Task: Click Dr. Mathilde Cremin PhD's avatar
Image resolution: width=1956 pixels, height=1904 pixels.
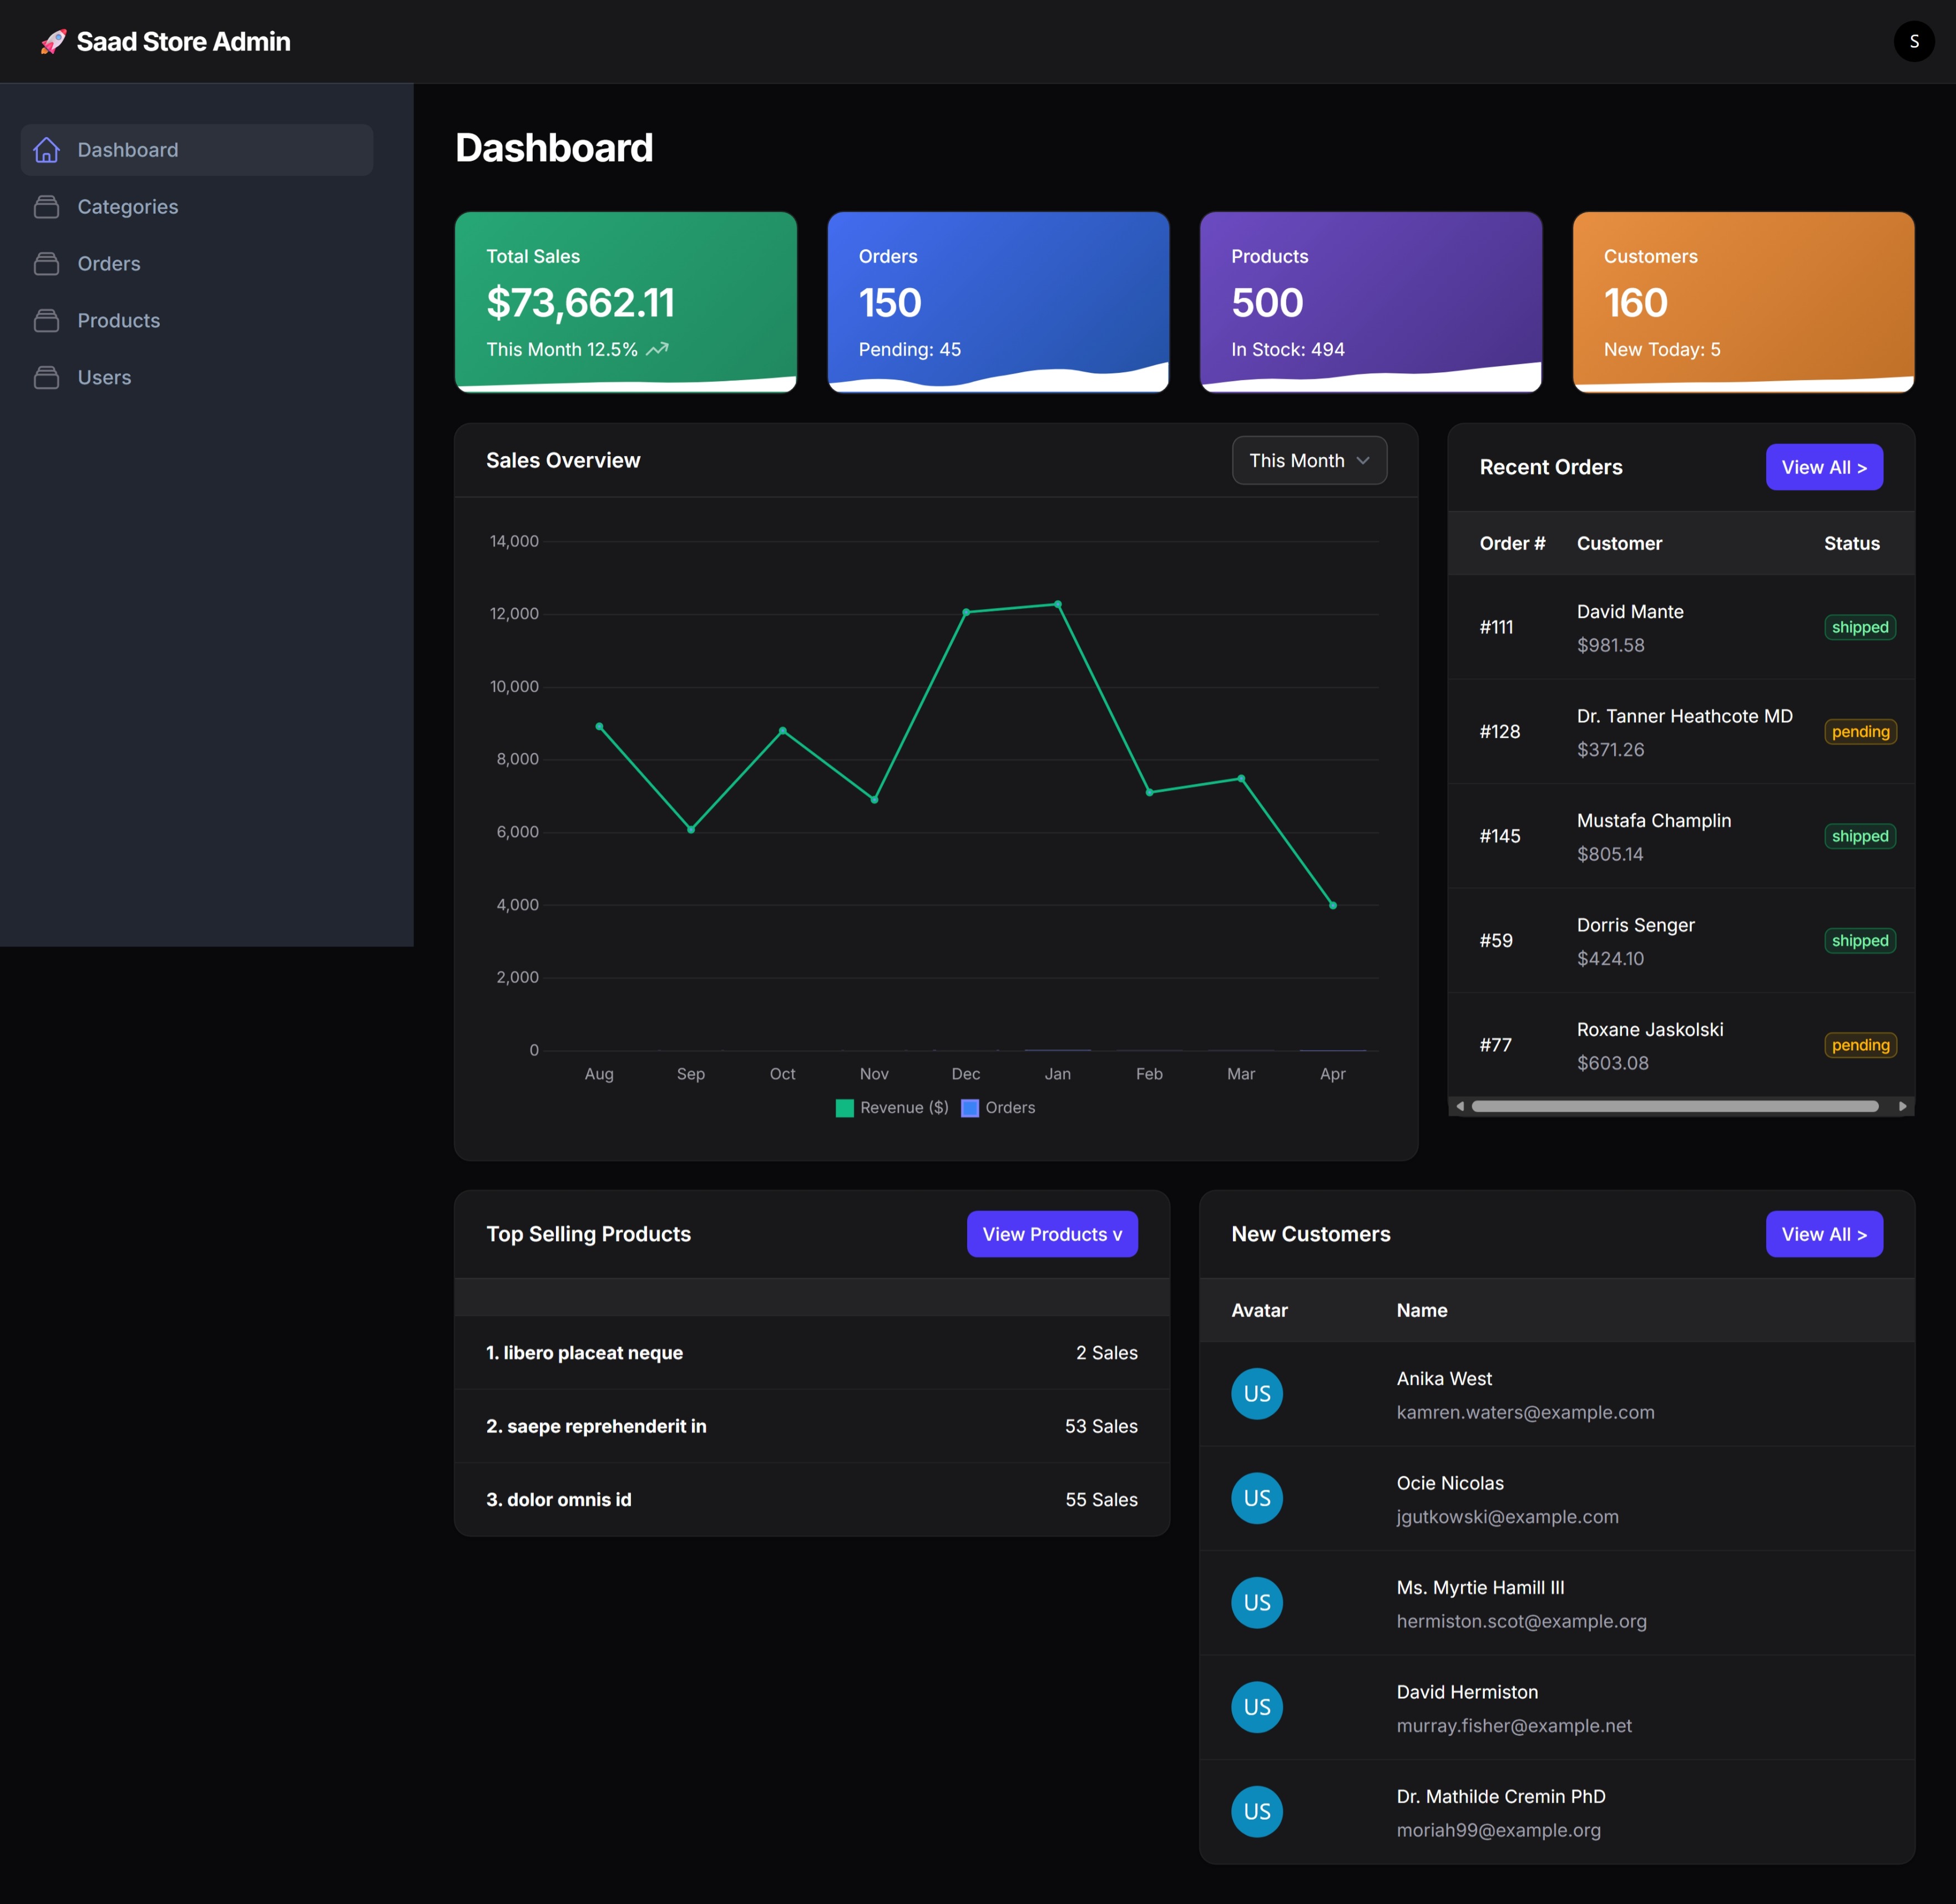Action: [x=1257, y=1811]
